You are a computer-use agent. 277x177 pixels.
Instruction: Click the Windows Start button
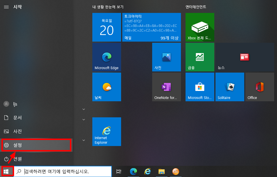(x=6, y=171)
